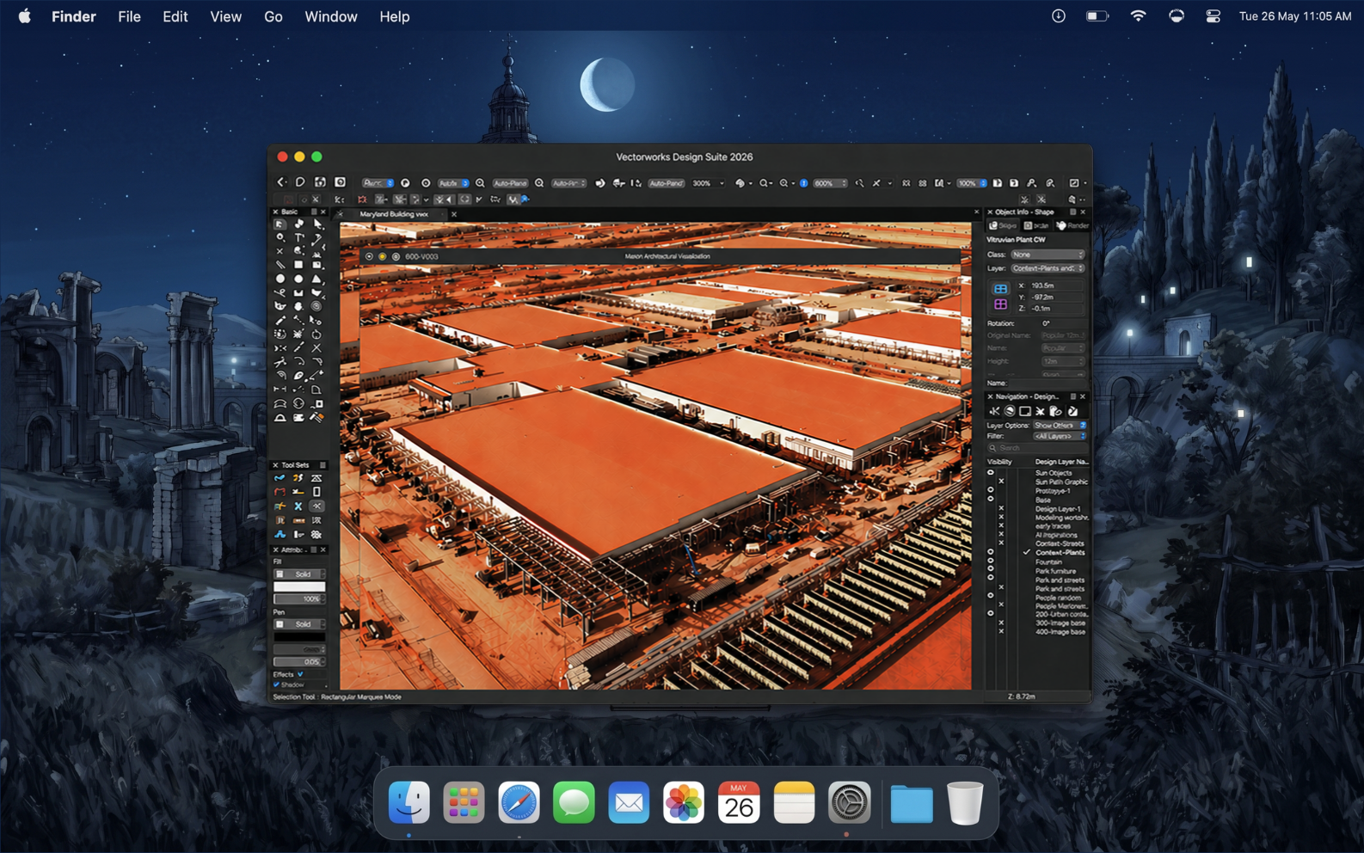Screen dimensions: 1364x853
Task: Select the Text tool in Basic palette
Action: click(x=298, y=237)
